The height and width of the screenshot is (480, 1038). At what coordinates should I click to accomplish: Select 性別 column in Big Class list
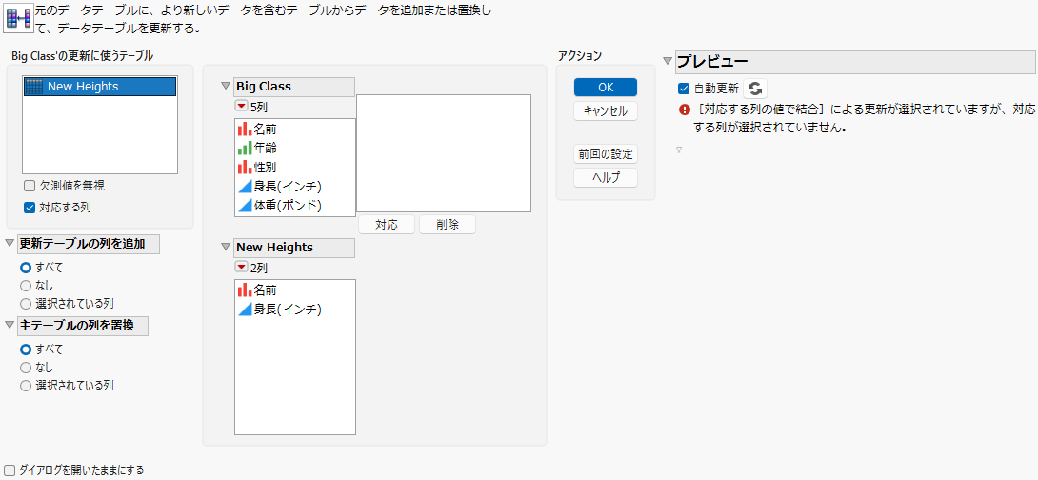(x=294, y=167)
